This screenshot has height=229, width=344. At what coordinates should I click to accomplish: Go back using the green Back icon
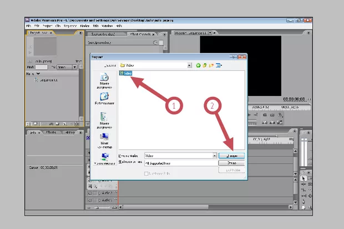tap(198, 65)
